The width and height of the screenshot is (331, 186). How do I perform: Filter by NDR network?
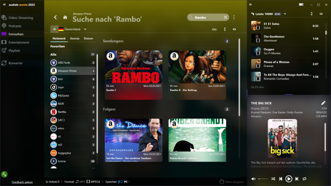(73, 104)
